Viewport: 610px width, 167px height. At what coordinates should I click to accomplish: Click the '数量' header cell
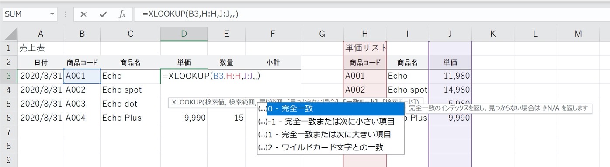click(x=226, y=63)
